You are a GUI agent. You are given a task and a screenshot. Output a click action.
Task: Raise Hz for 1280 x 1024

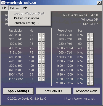(92, 48)
